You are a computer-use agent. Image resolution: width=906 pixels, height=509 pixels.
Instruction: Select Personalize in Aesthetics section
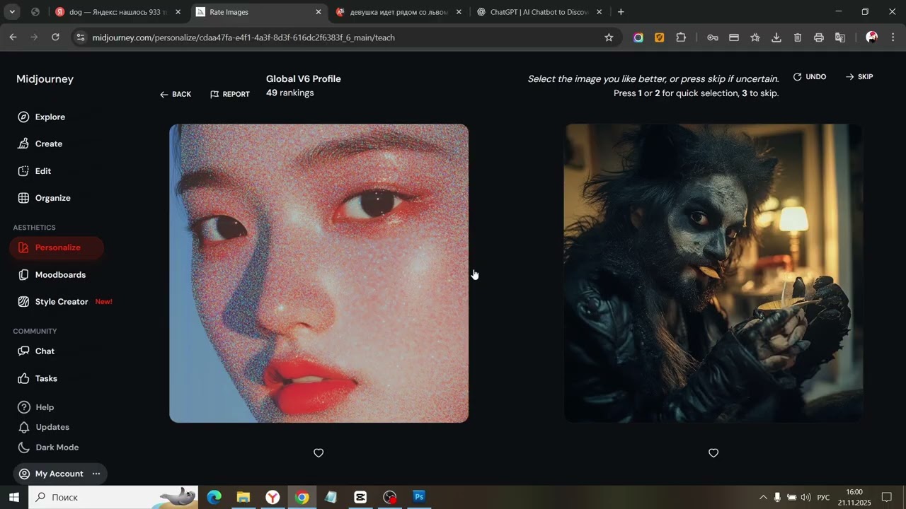click(x=57, y=247)
